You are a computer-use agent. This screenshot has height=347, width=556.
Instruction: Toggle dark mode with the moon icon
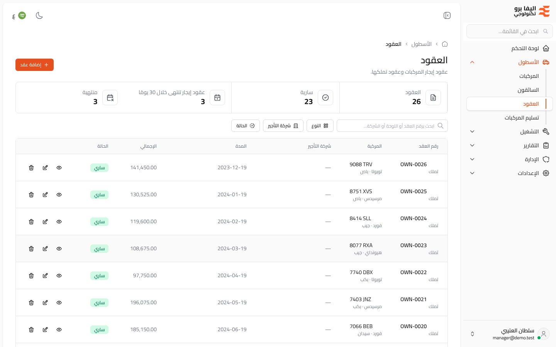(x=39, y=15)
